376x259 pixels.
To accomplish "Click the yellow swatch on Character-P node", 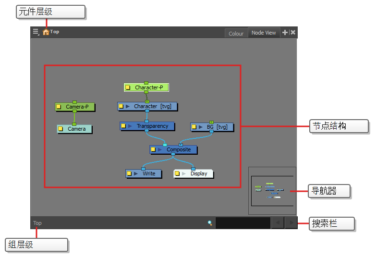I will tap(128, 88).
